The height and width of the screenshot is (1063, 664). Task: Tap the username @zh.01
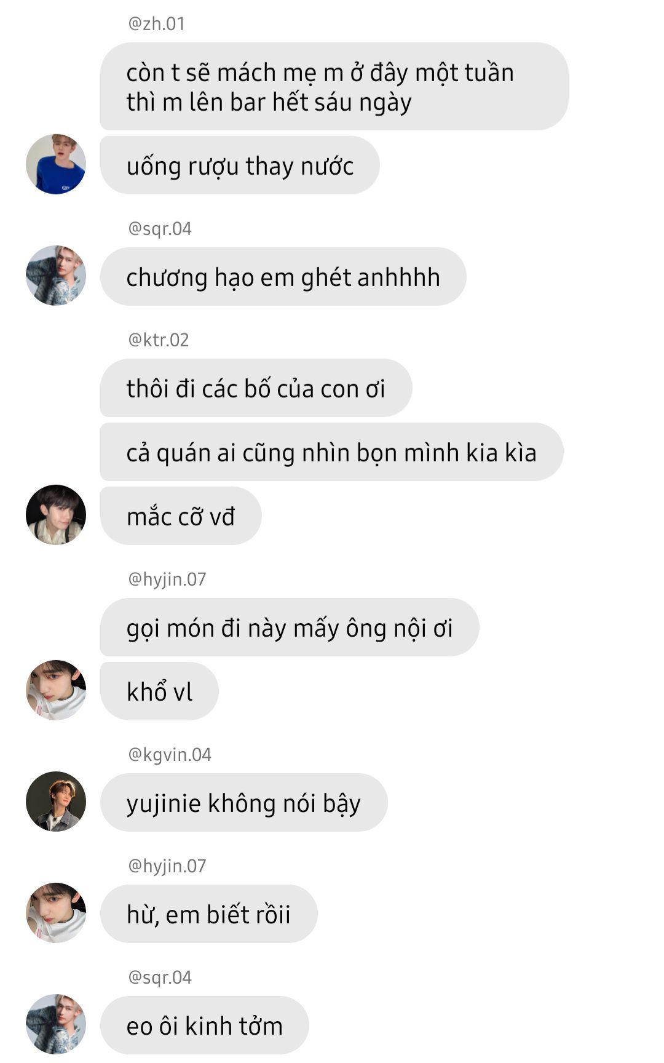tap(156, 23)
